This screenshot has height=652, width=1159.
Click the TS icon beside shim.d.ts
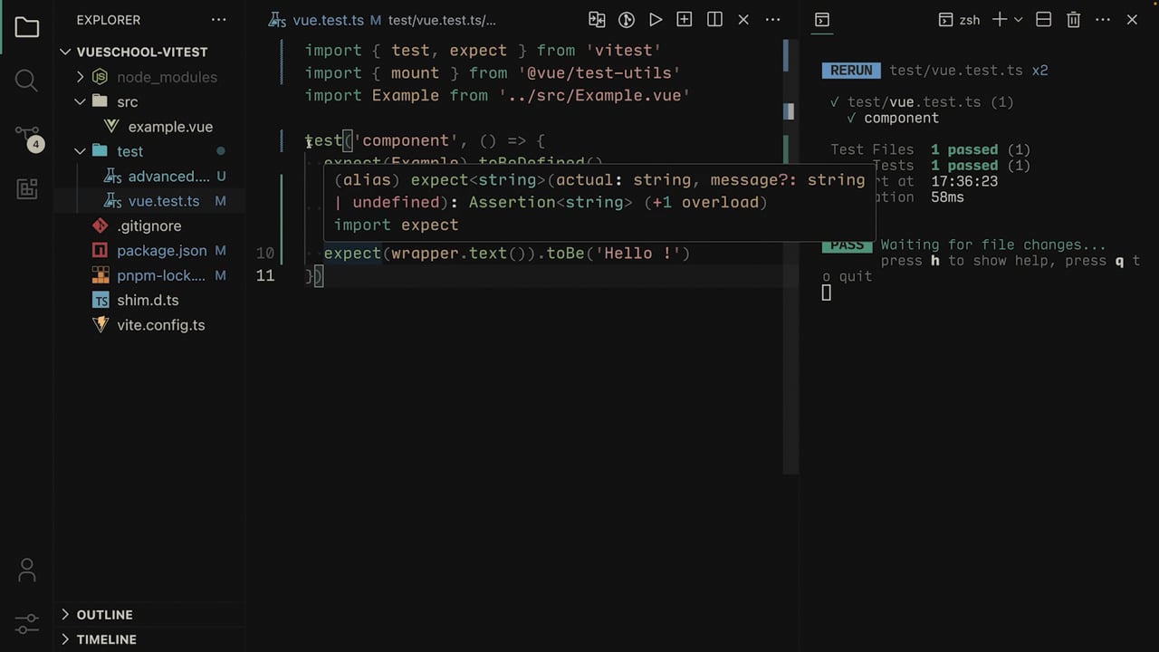101,300
